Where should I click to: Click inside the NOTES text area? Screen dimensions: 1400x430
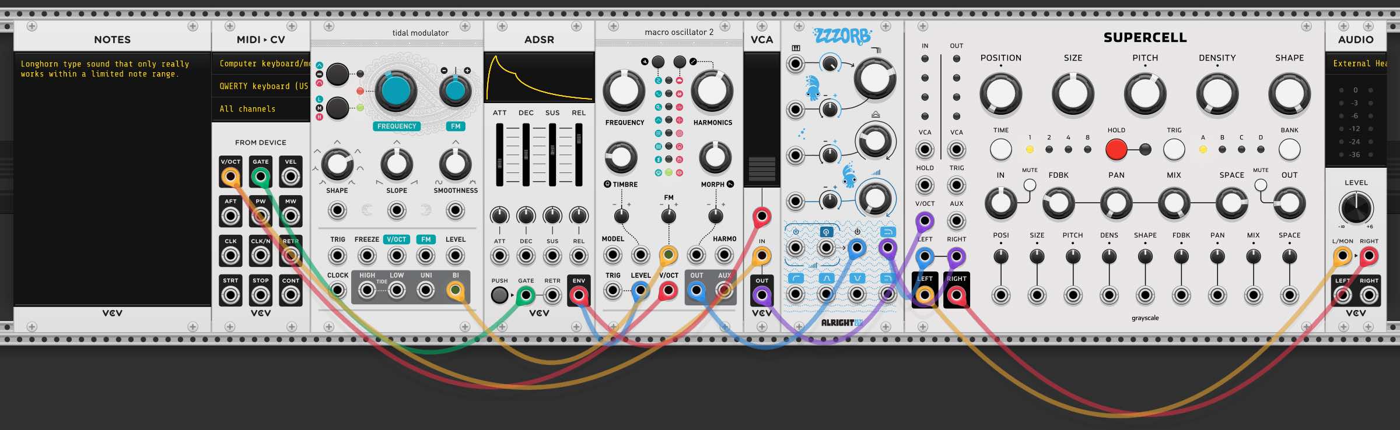pyautogui.click(x=113, y=178)
